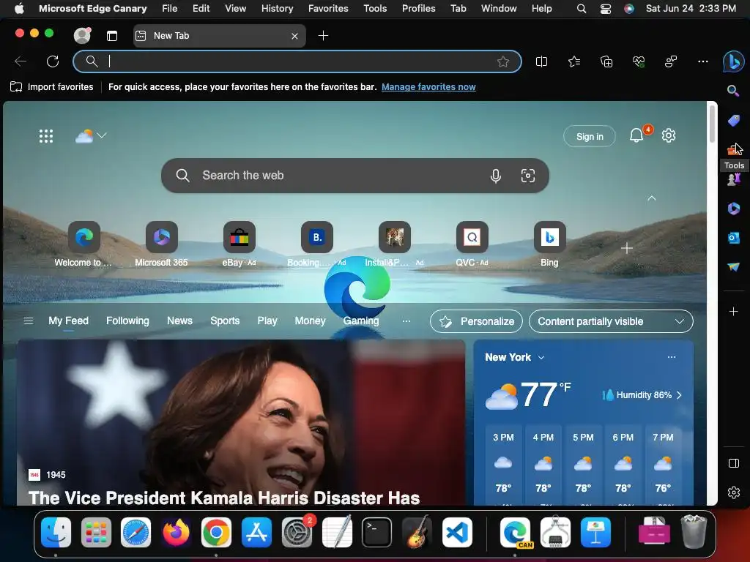Screen dimensions: 750x562
Task: Open Visual Studio Code from Dock
Action: coord(457,533)
